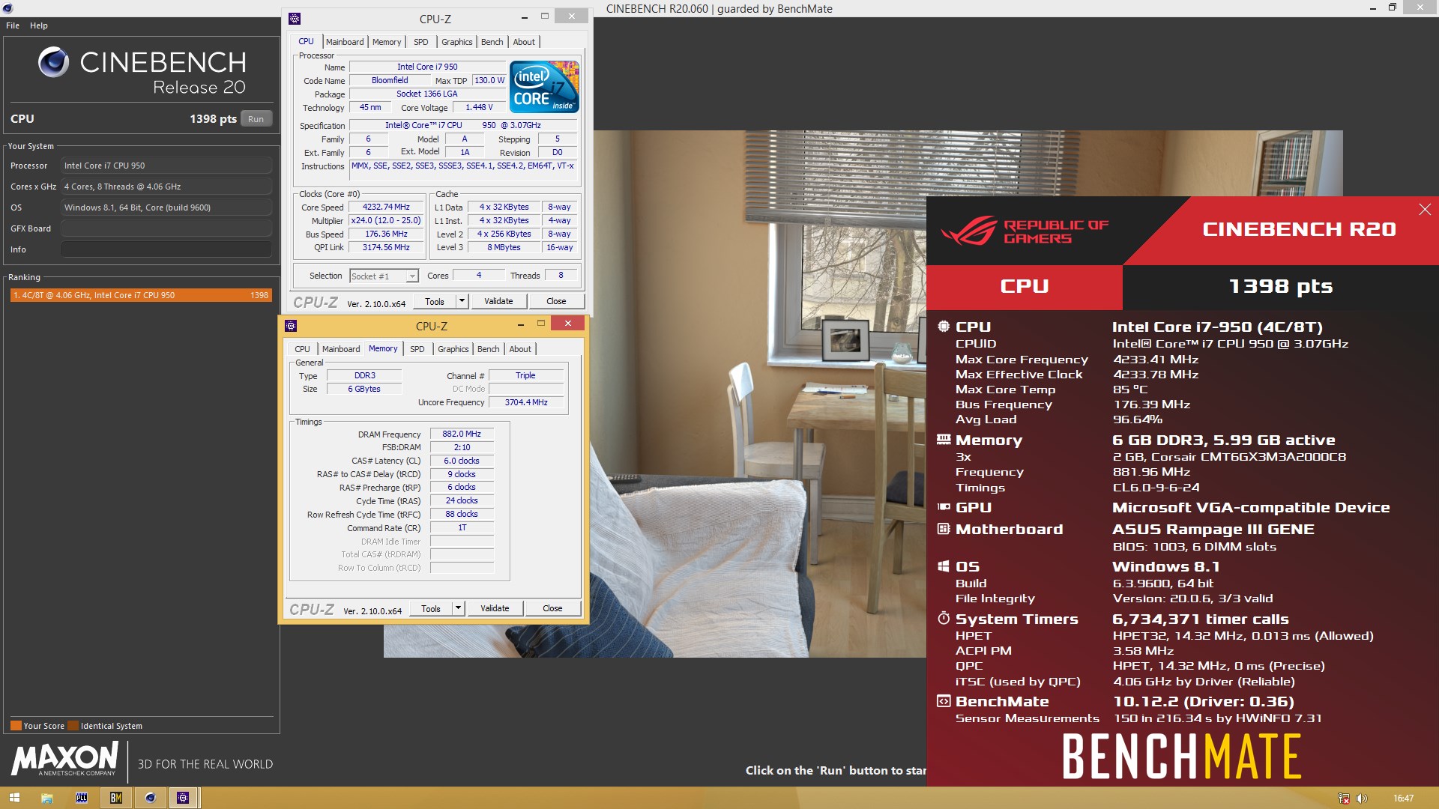Click the volume speaker tray icon
This screenshot has height=809, width=1439.
coord(1362,799)
